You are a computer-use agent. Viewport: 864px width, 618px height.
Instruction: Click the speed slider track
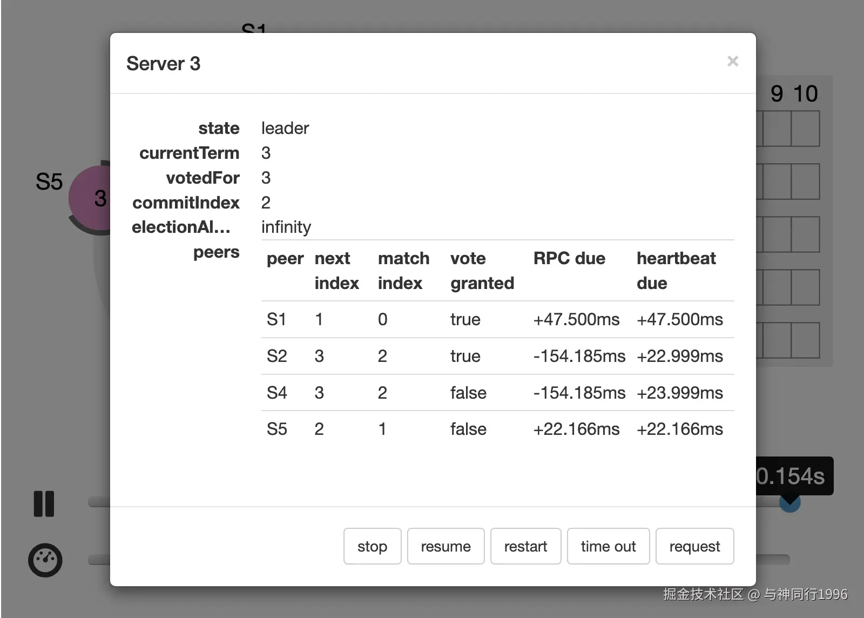[772, 560]
